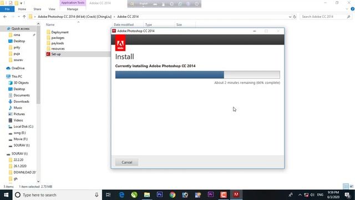Open the sourav folder in Quick access
Screen dimensions: 355x200
pos(18,60)
